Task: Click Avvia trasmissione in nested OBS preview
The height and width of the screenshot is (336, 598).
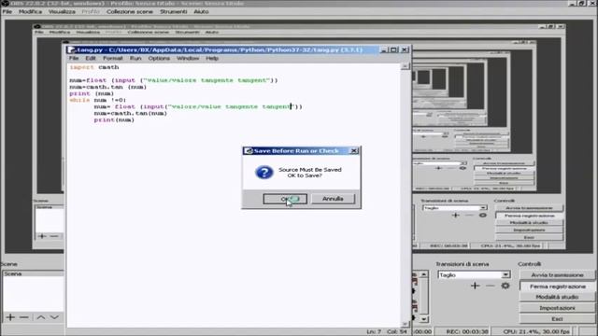Action: click(529, 208)
